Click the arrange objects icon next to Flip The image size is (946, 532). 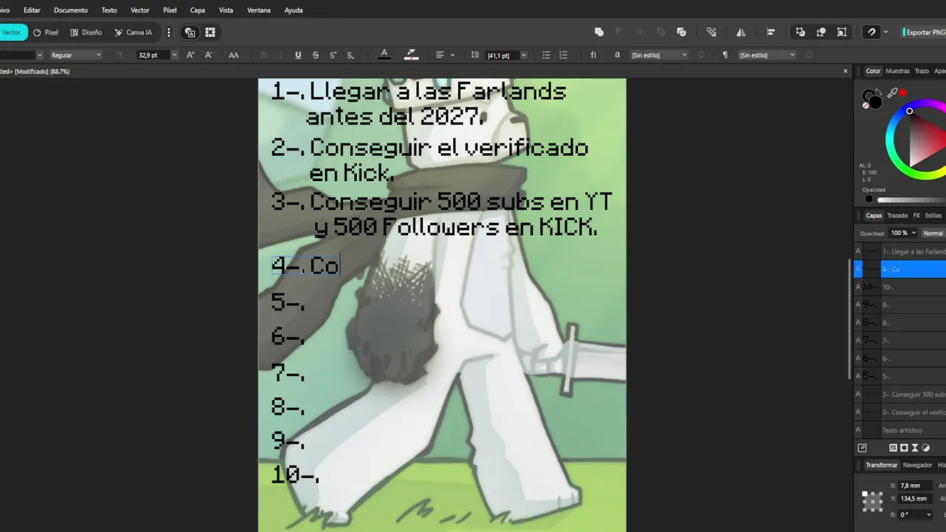711,33
